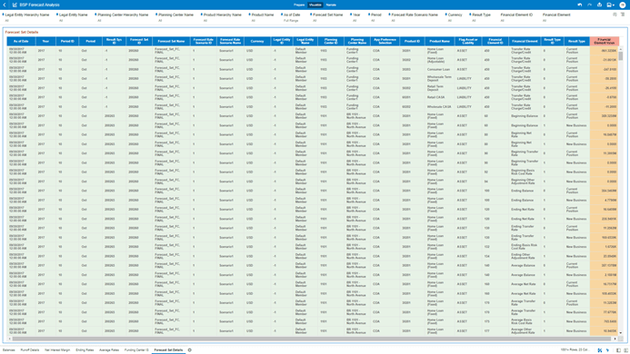
Task: Go back using the left arrow icon
Action: pos(5,5)
